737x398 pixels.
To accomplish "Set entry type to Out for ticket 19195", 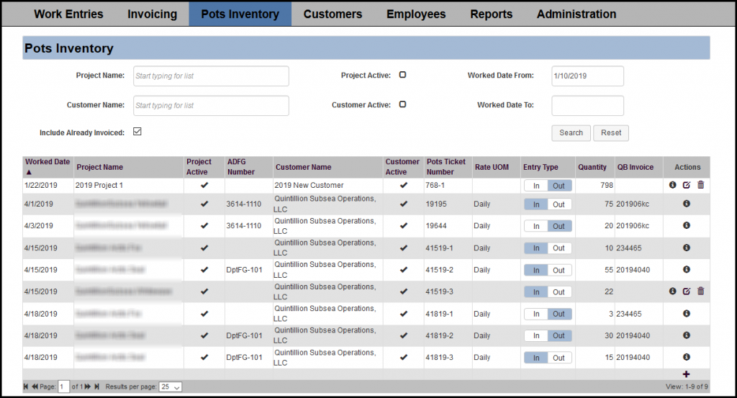I will point(559,204).
